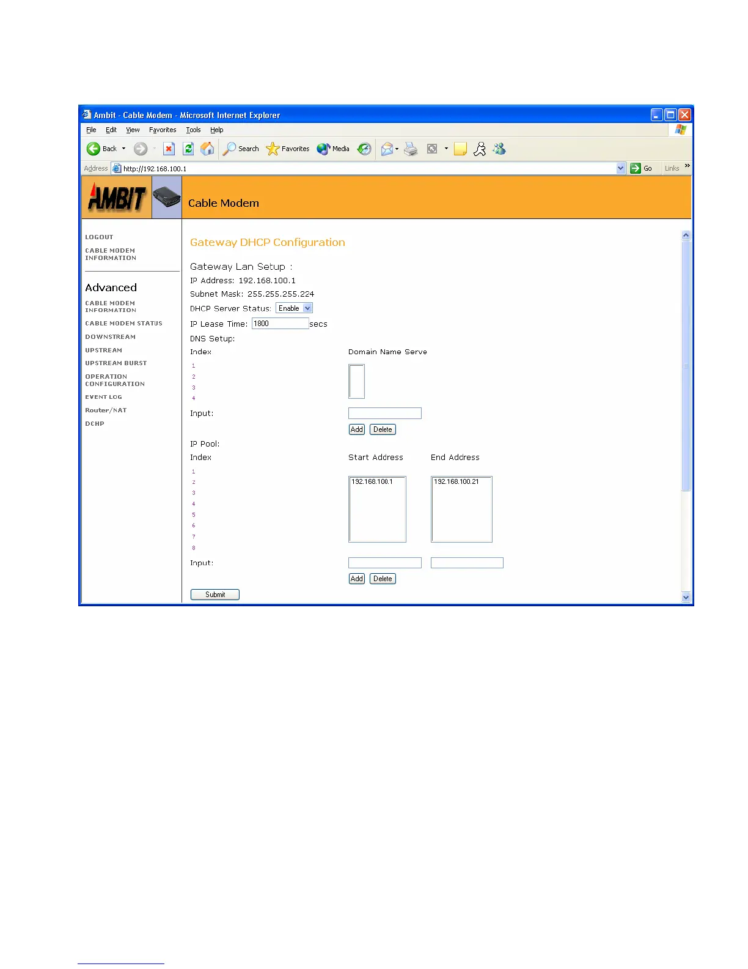
Task: Open CABLE MODEM INFORMATION under Advanced
Action: tap(111, 306)
